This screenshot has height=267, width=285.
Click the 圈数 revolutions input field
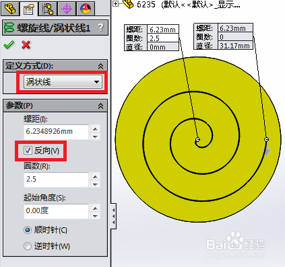tap(56, 180)
